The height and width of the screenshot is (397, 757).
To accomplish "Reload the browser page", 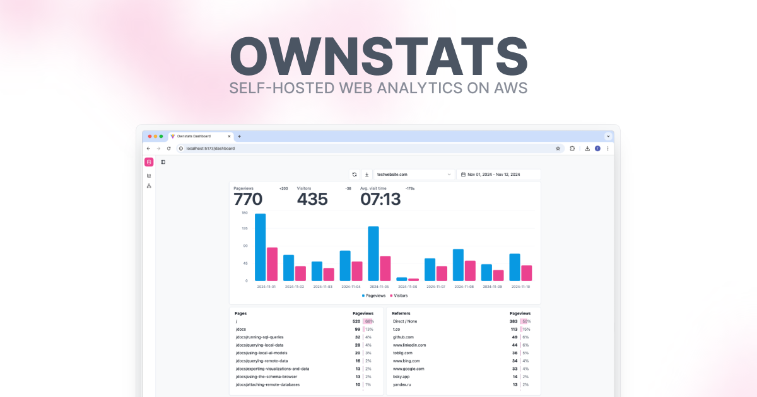I will pyautogui.click(x=168, y=148).
